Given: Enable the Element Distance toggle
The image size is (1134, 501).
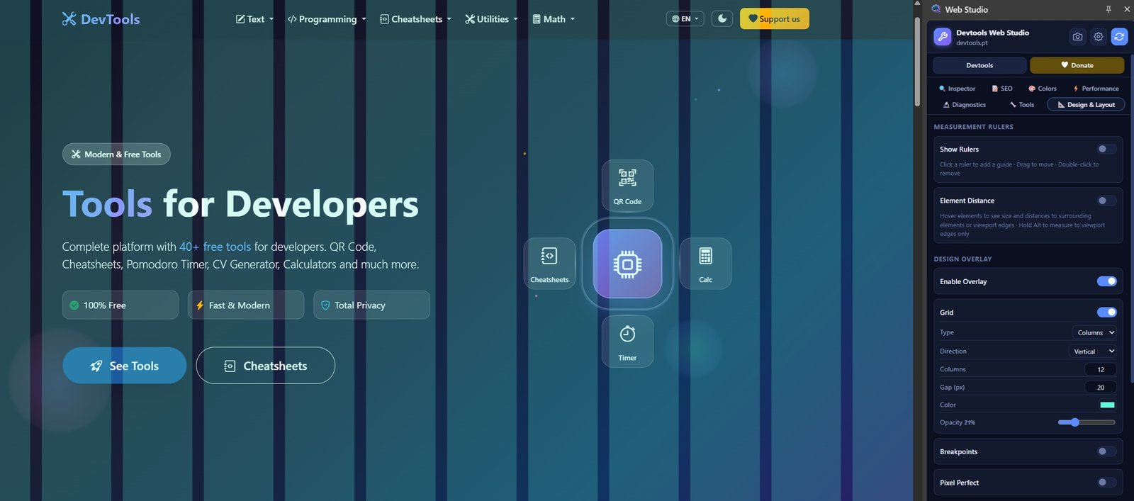Looking at the screenshot, I should (1106, 201).
